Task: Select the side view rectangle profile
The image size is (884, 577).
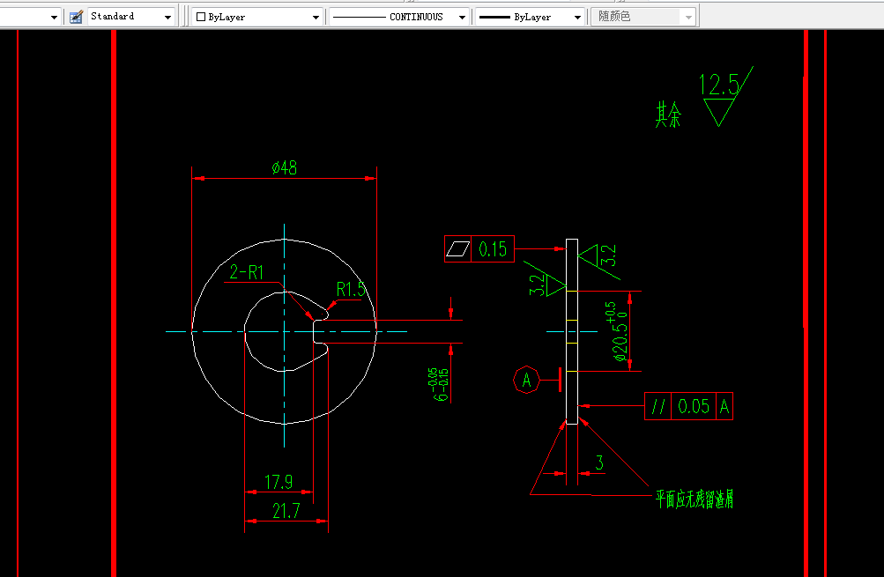Action: pos(572,331)
